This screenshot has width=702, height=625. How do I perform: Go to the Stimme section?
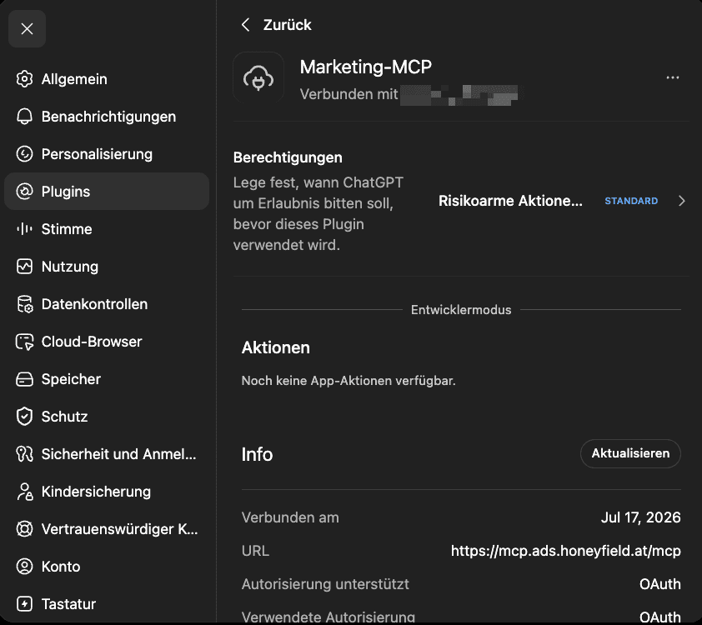(x=107, y=229)
